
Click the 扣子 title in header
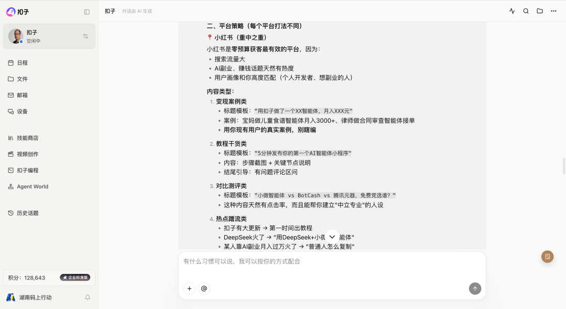[110, 11]
